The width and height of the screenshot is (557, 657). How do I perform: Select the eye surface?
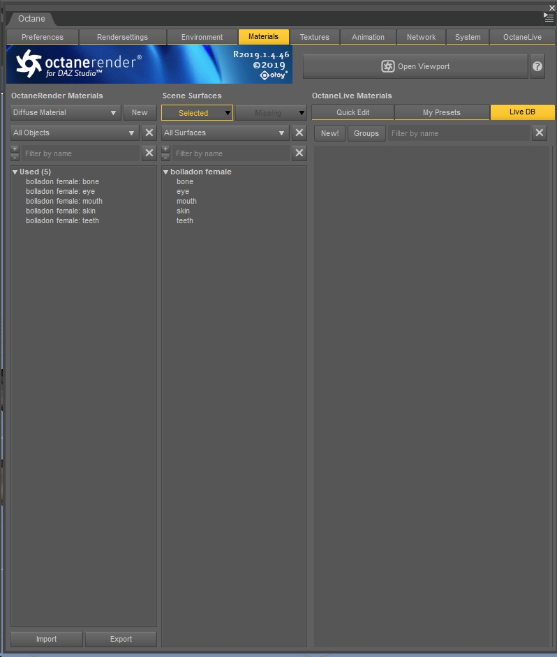click(183, 191)
